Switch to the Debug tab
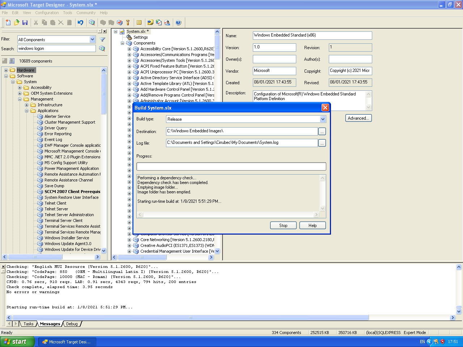 (x=72, y=324)
